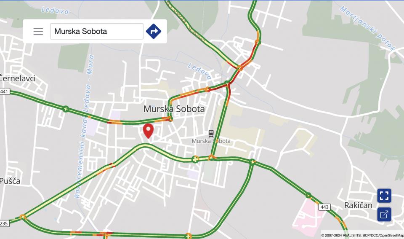Click the 235 road shield
This screenshot has height=239, width=404.
(x=4, y=223)
